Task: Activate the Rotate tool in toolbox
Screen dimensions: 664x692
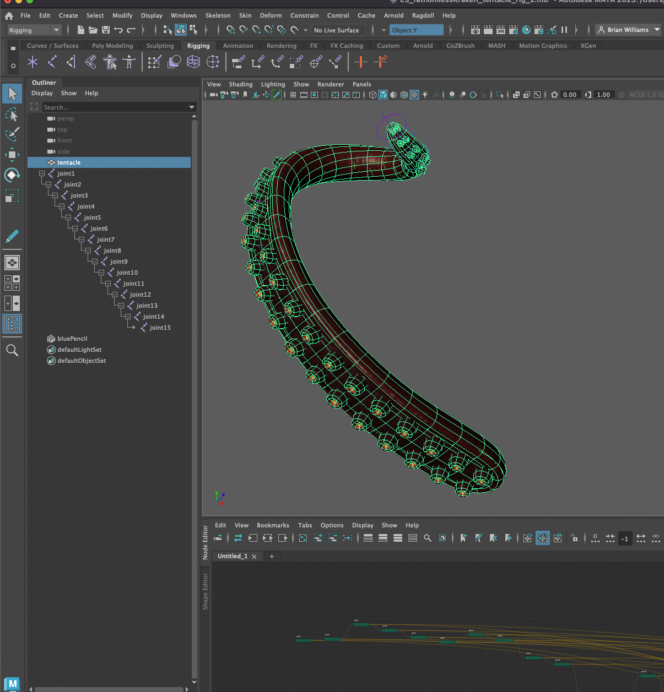Action: pos(12,175)
